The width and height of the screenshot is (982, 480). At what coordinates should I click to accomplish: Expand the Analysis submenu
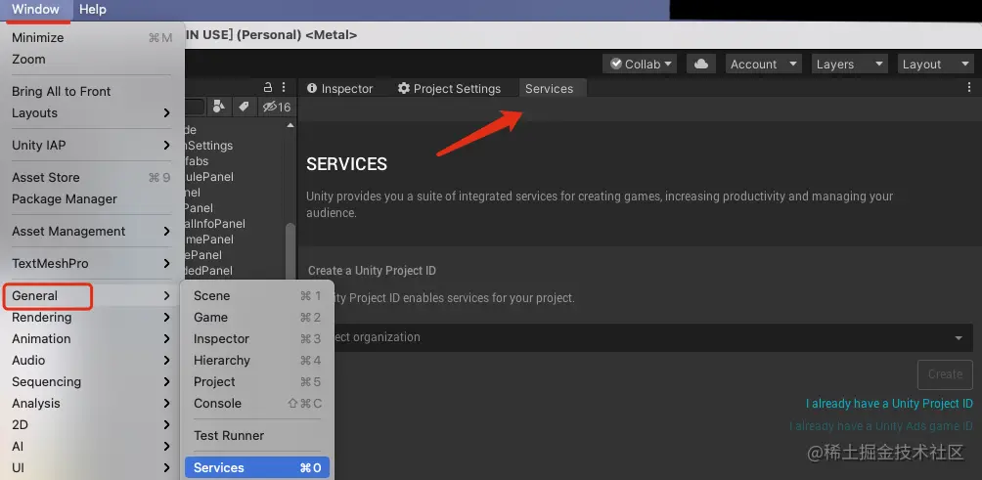(92, 403)
